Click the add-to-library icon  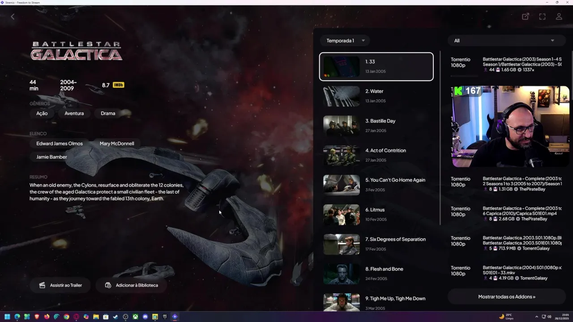tap(108, 285)
